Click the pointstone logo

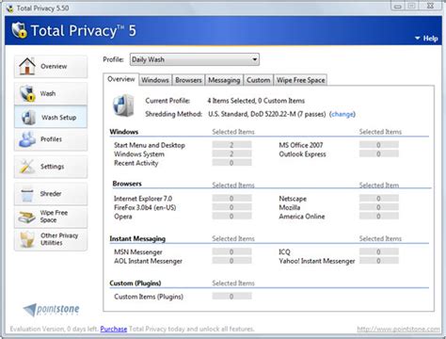(52, 310)
